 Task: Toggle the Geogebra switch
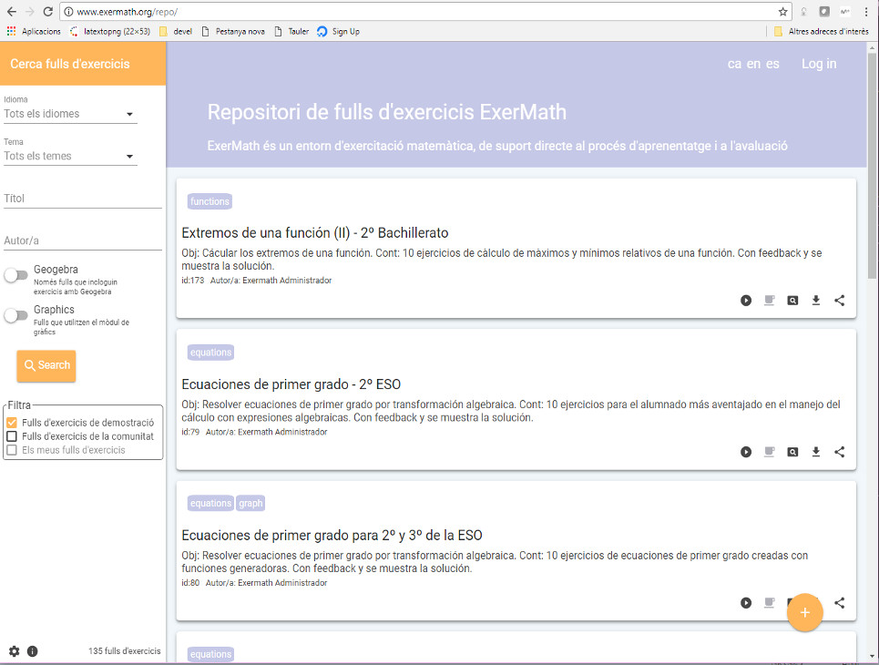(x=15, y=275)
